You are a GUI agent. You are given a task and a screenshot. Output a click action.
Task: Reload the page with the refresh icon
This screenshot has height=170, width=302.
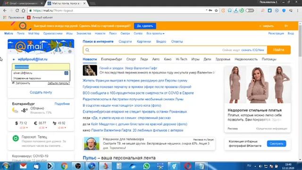17,10
